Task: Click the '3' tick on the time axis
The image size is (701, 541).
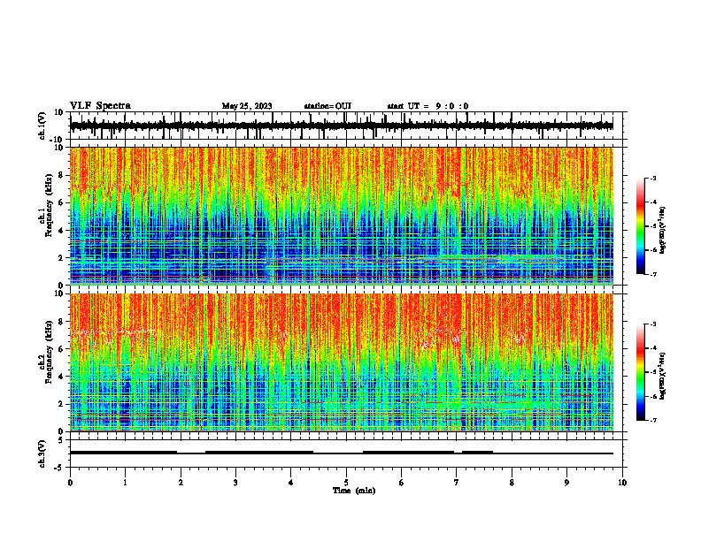Action: 235,483
